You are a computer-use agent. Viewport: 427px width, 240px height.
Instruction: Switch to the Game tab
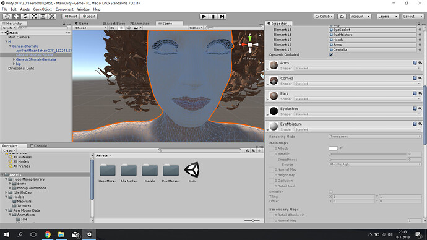82,24
